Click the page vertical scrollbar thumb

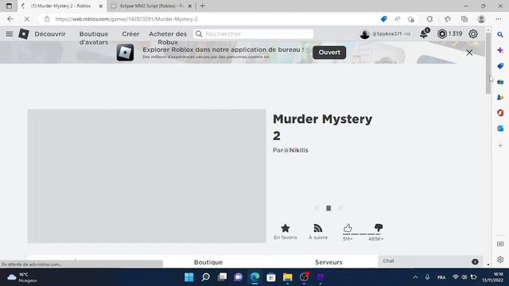coord(488,64)
